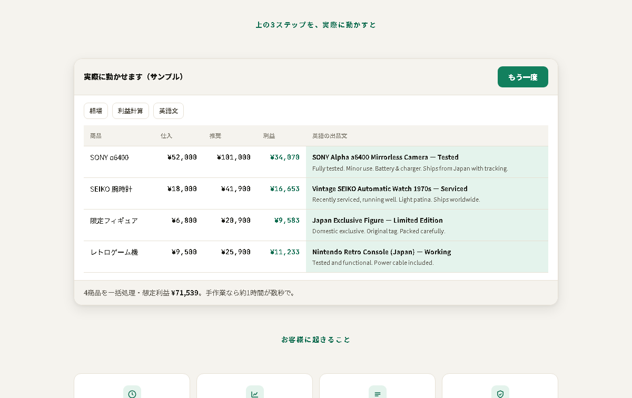Click the shield checkmark icon
This screenshot has width=632, height=398.
coord(500,394)
